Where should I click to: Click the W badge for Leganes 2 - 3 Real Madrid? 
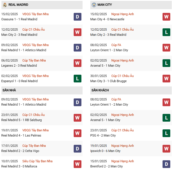77,63
